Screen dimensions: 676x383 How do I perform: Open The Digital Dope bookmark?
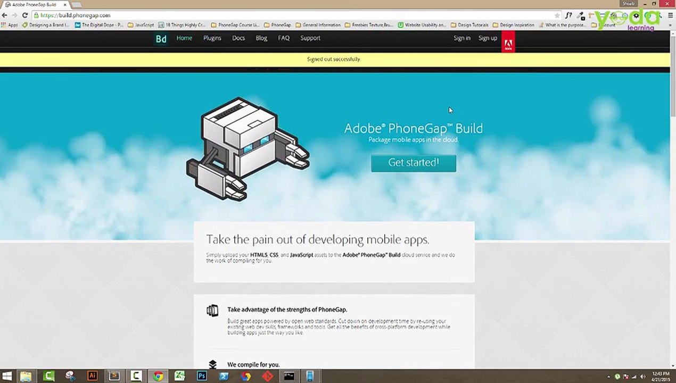(99, 25)
